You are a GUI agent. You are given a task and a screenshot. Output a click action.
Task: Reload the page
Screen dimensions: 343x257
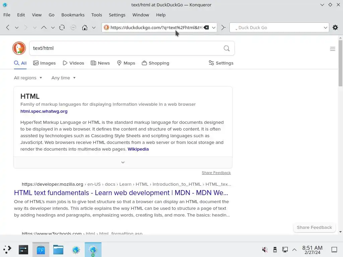tap(62, 27)
